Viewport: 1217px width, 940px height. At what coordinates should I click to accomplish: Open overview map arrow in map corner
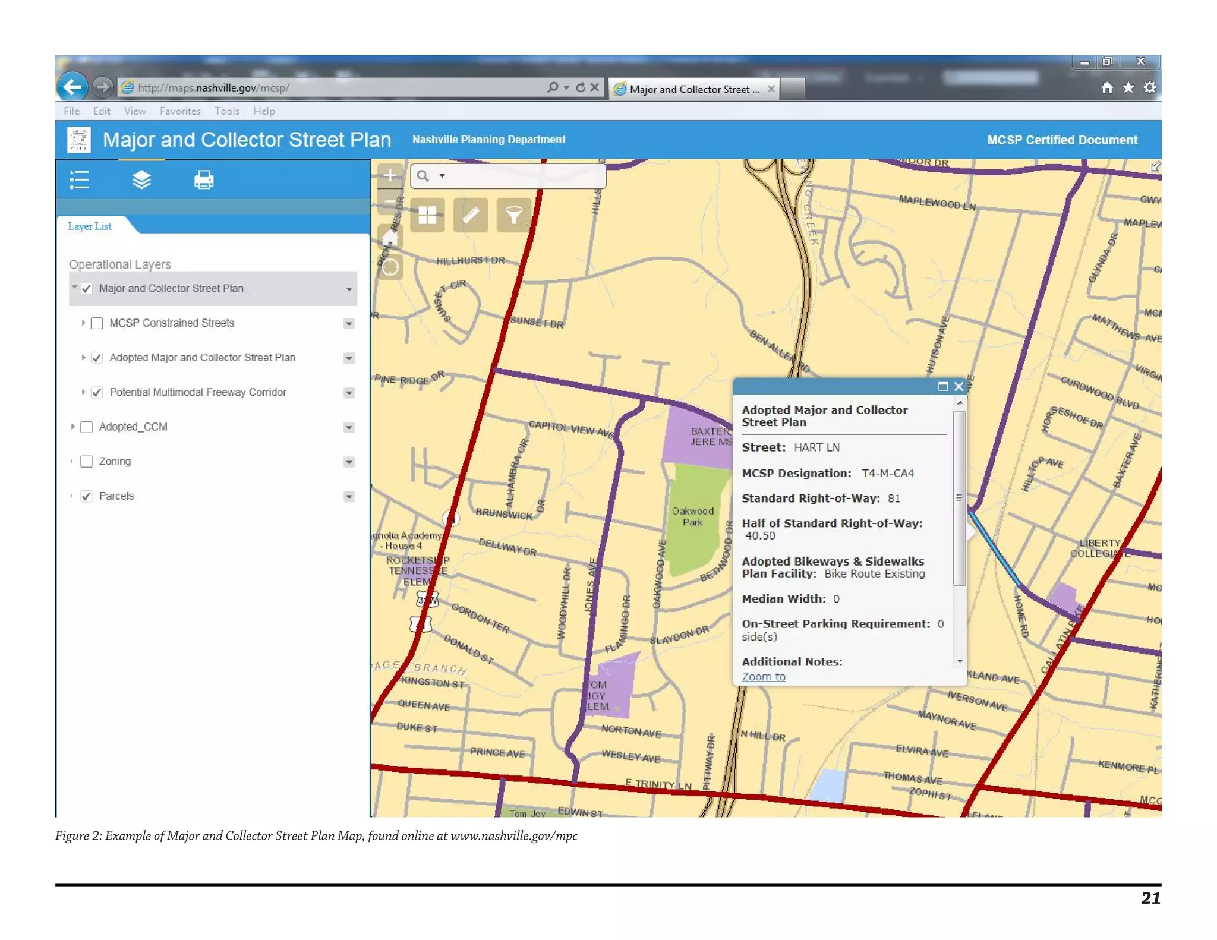(x=1155, y=167)
